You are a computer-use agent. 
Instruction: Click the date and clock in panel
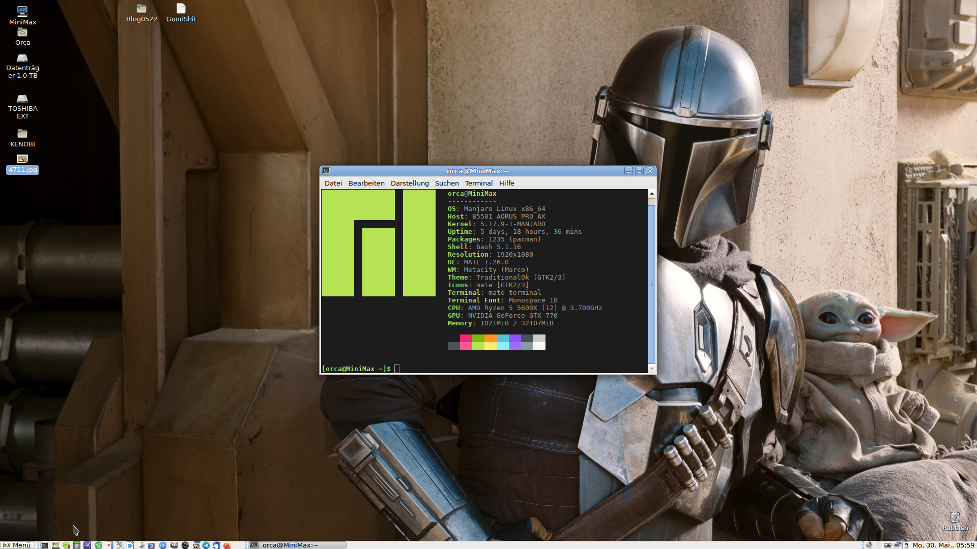(x=943, y=545)
